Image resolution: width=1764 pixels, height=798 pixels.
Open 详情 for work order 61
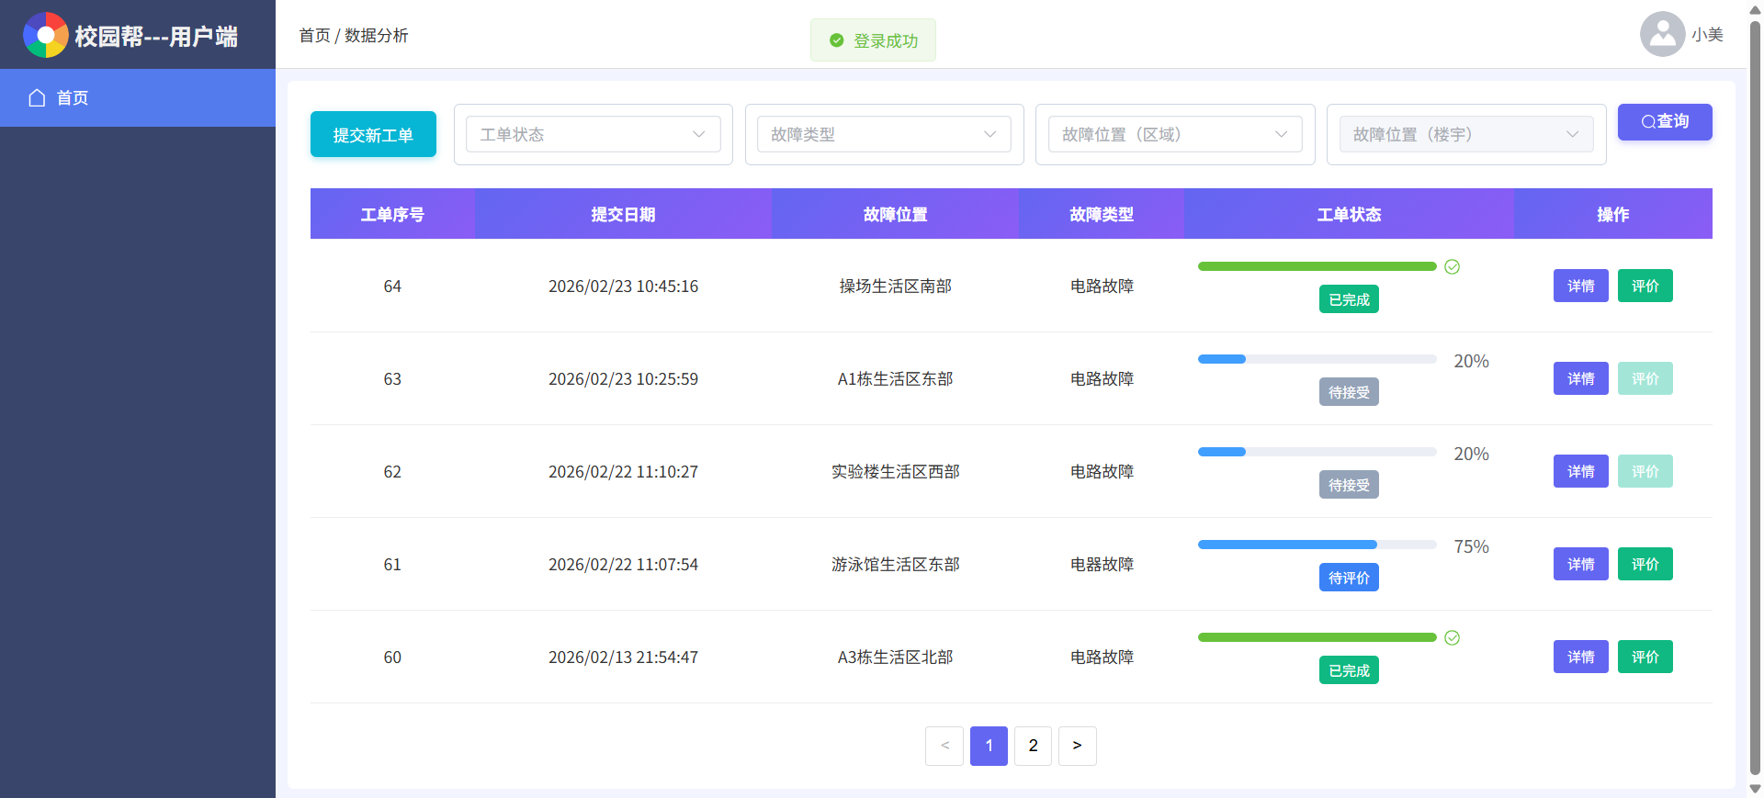coord(1581,564)
